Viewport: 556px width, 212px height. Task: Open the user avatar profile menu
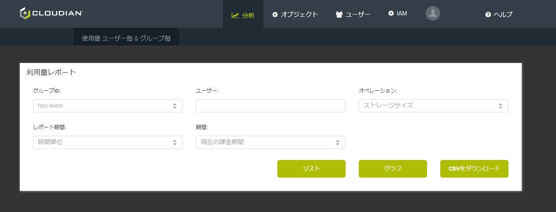click(433, 13)
